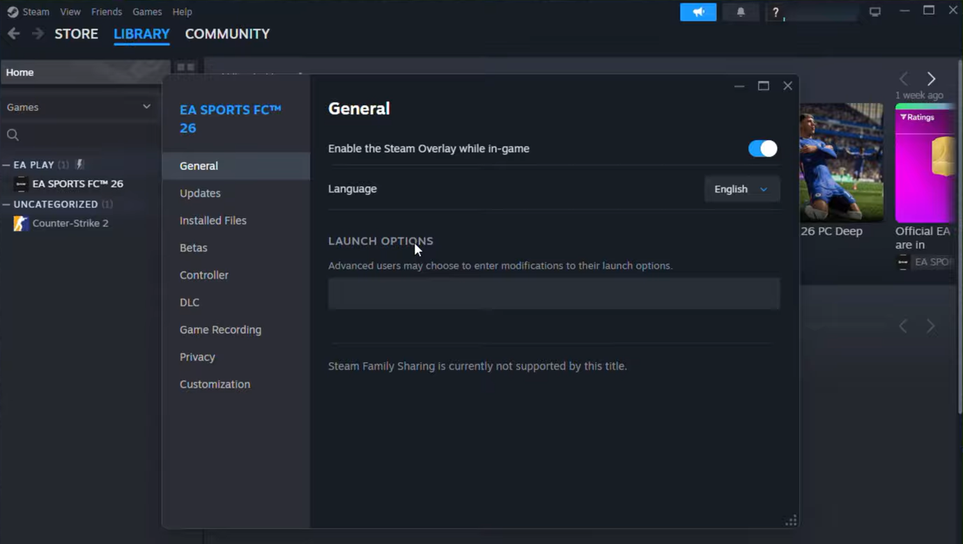Click the lower shelf left arrow
The height and width of the screenshot is (544, 963).
point(904,326)
